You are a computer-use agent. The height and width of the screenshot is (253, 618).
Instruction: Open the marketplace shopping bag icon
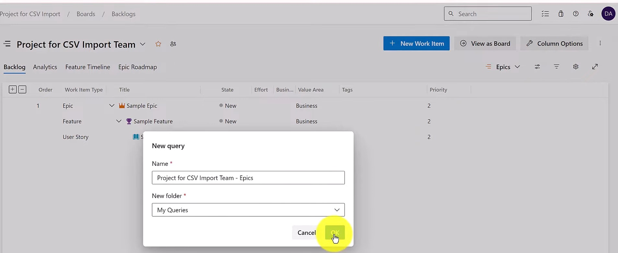(x=561, y=14)
